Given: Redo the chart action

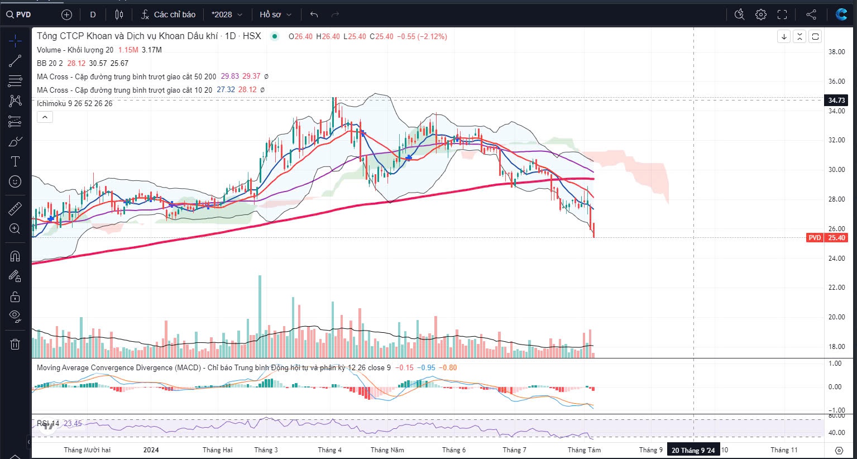Looking at the screenshot, I should pos(335,15).
